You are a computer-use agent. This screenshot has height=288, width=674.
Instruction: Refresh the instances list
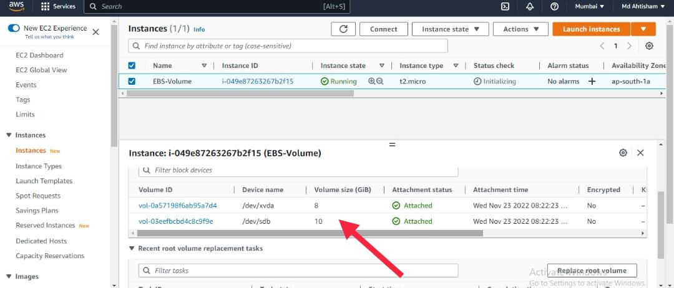tap(343, 29)
